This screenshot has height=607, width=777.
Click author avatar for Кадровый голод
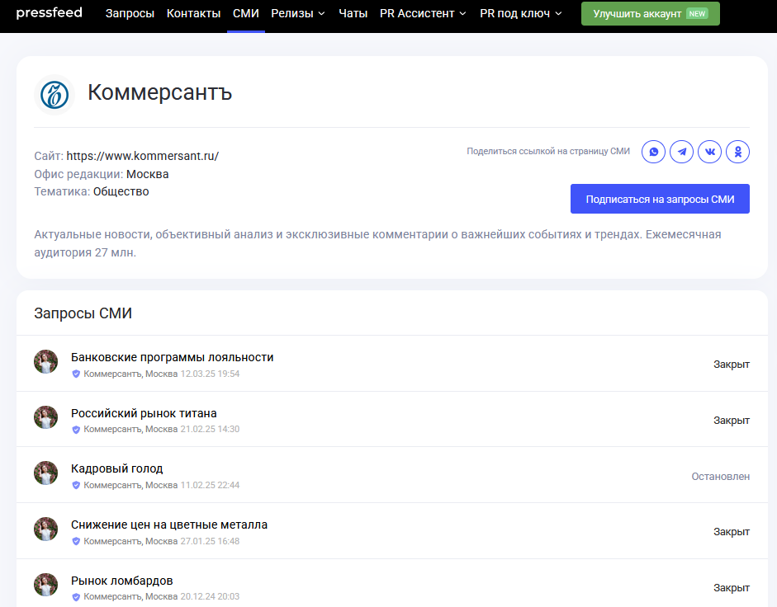45,473
